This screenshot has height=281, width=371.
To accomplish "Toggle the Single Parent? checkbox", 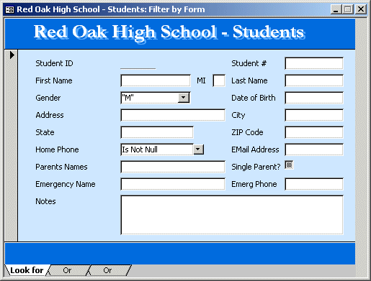I will (289, 165).
